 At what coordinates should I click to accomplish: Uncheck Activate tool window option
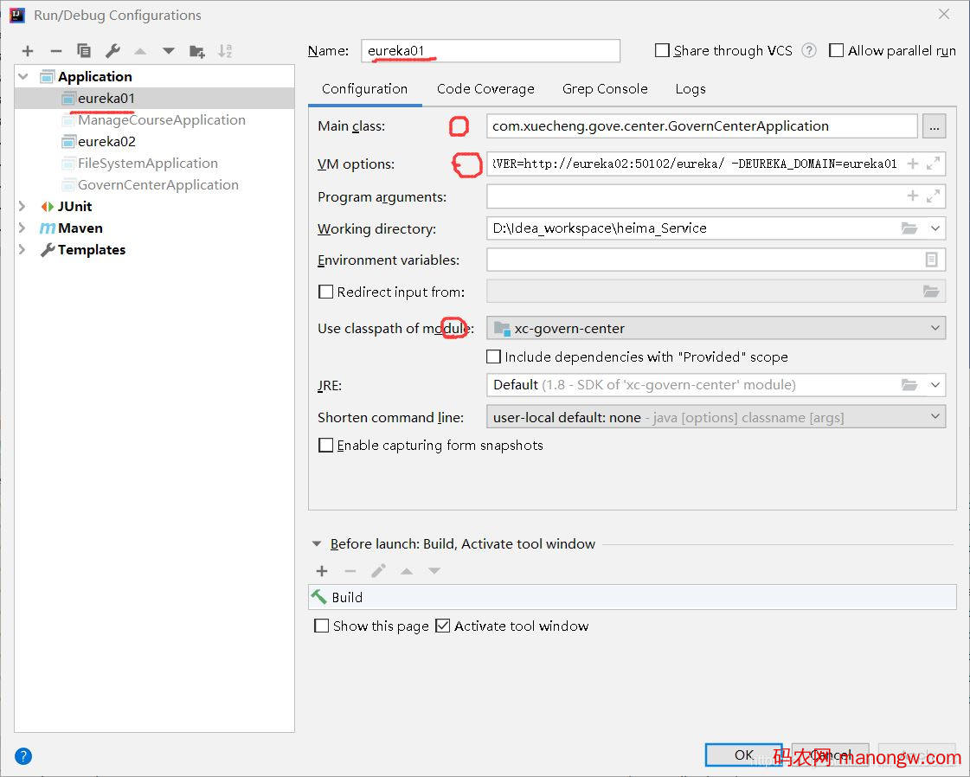[443, 626]
